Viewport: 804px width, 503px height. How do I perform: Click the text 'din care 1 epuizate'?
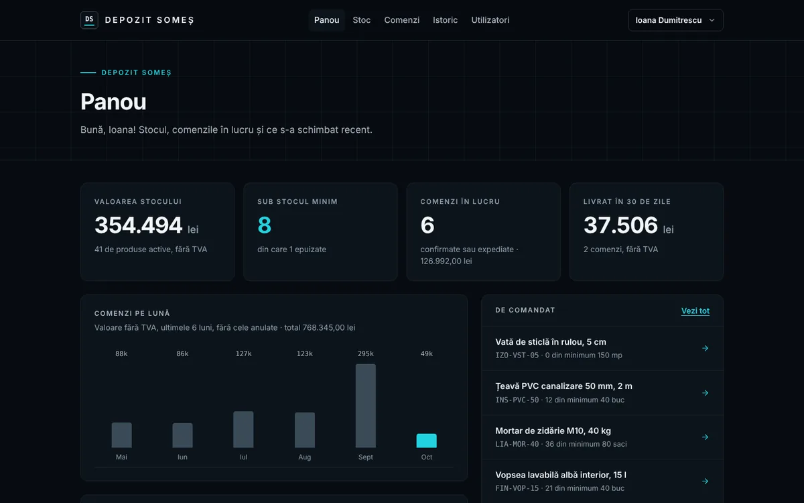[292, 249]
